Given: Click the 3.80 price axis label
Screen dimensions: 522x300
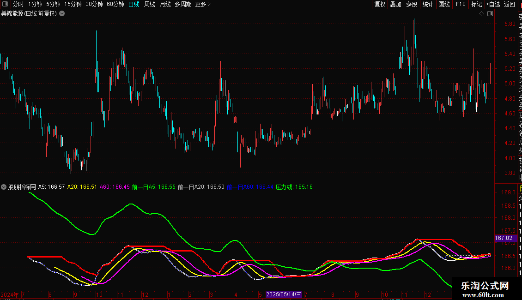Looking at the screenshot, I should click(x=510, y=173).
